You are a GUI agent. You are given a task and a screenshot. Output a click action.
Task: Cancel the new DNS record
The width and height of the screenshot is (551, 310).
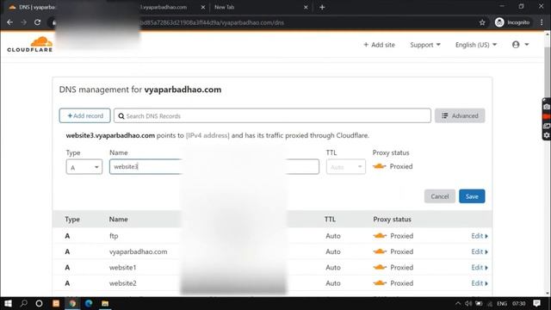coord(440,196)
